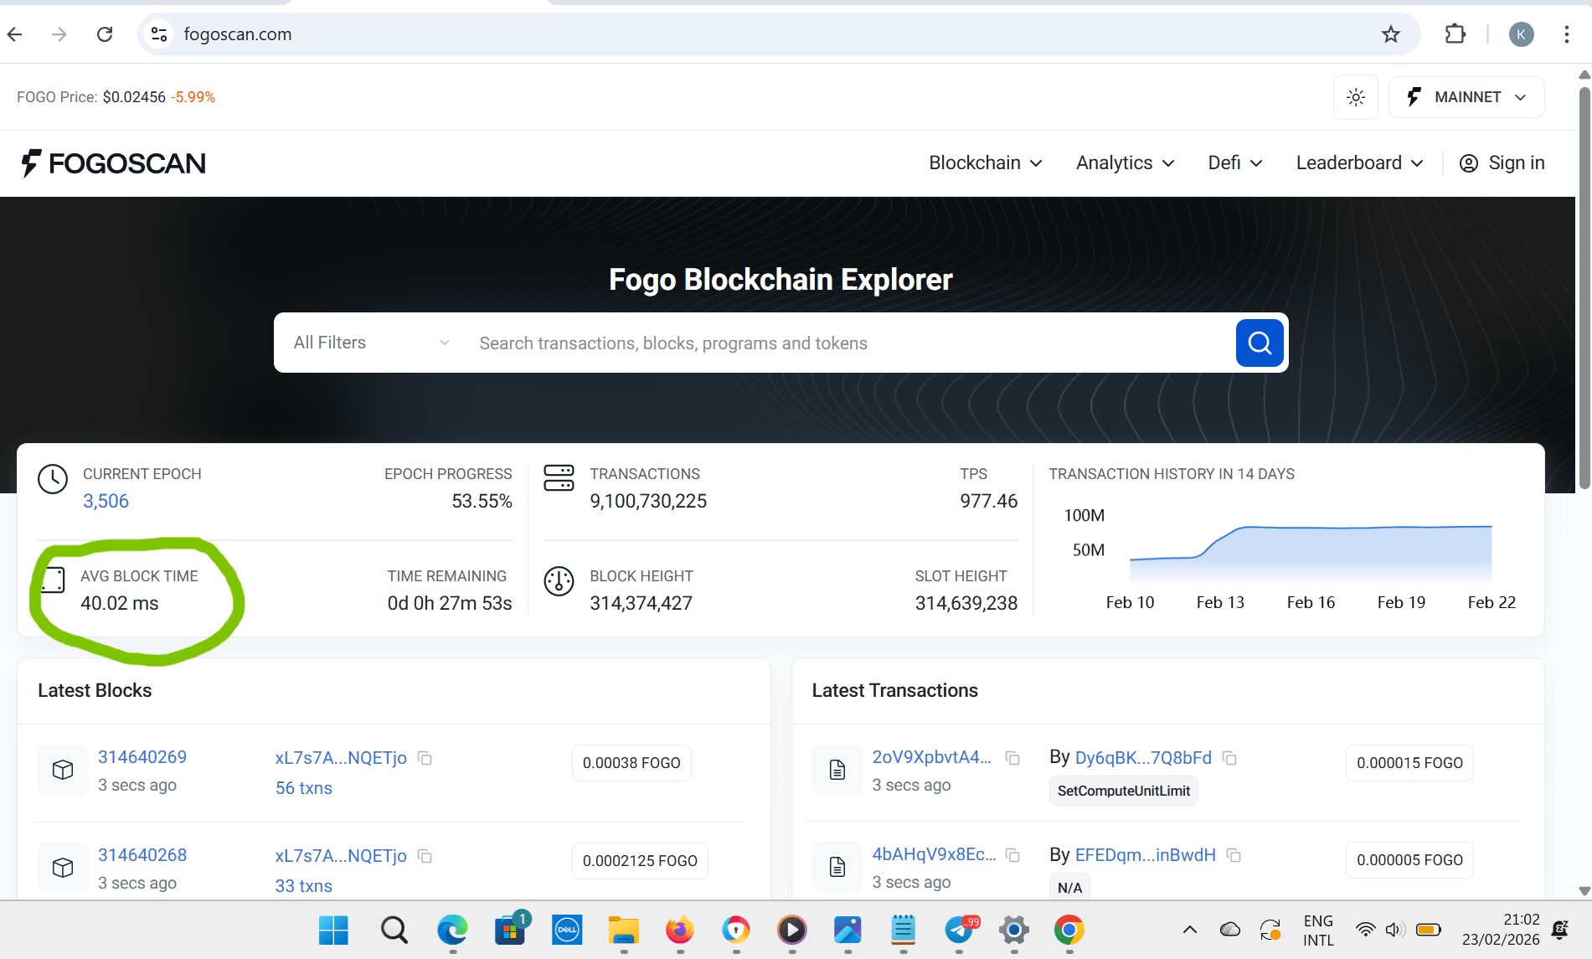Open block 314640269 details
The width and height of the screenshot is (1592, 959).
(142, 757)
